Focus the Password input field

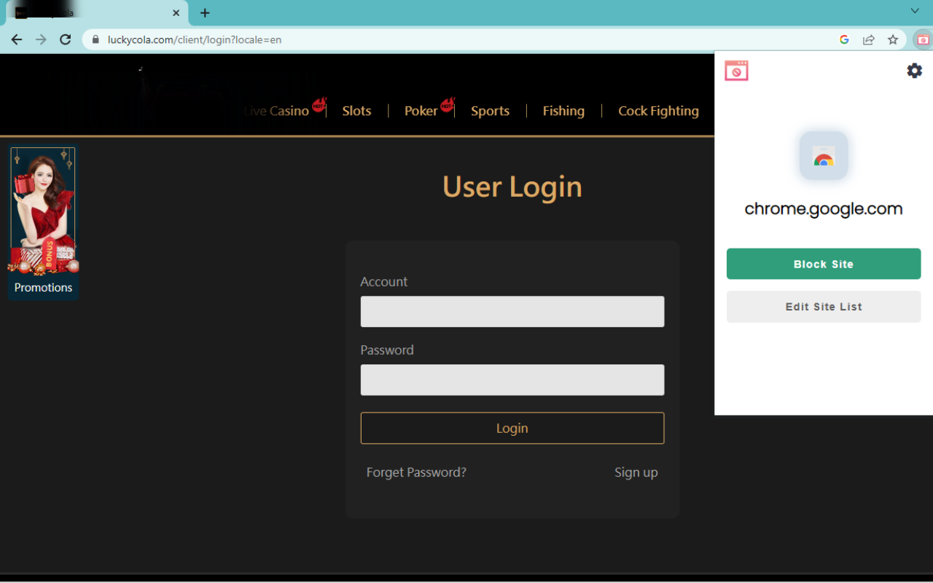[x=512, y=380]
